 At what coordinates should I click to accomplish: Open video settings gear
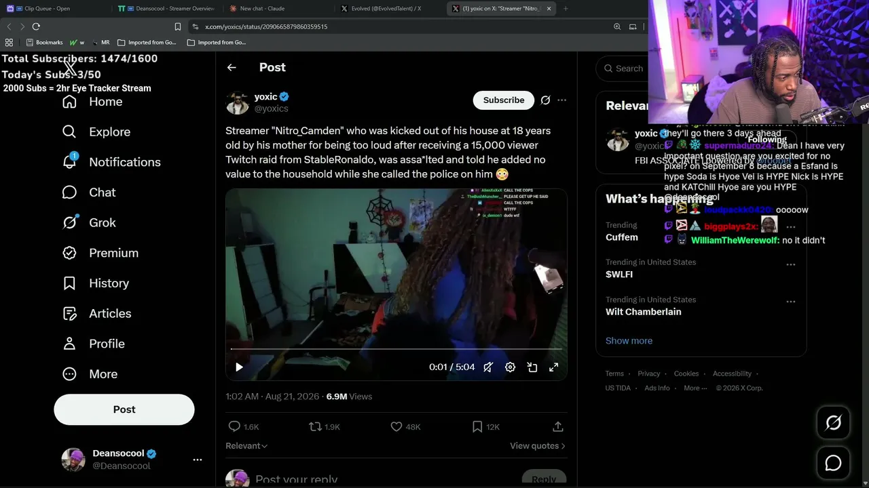pos(510,367)
